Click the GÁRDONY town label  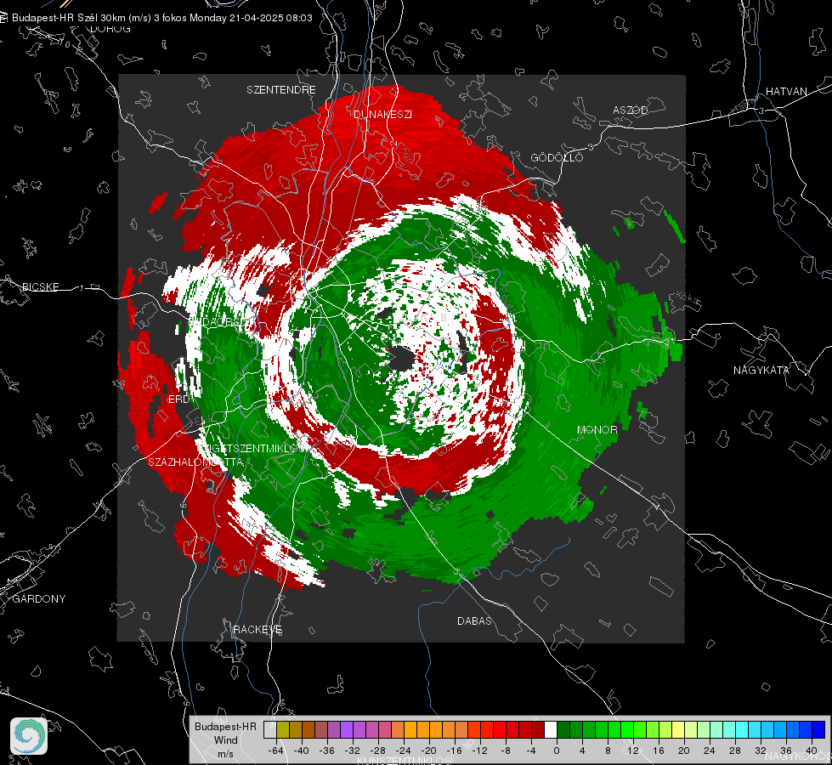(x=39, y=599)
